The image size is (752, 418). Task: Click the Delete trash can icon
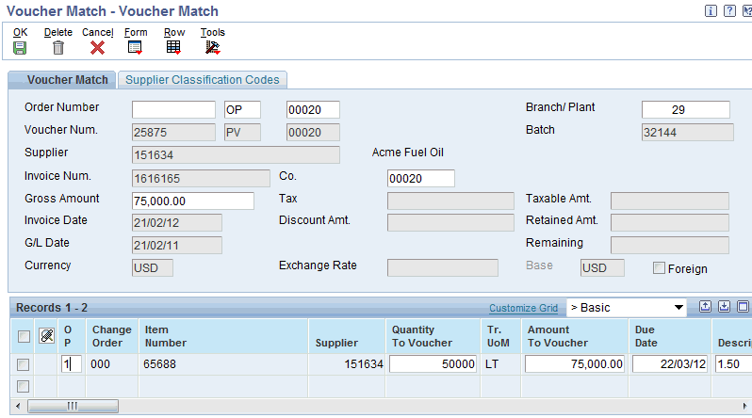pyautogui.click(x=58, y=47)
